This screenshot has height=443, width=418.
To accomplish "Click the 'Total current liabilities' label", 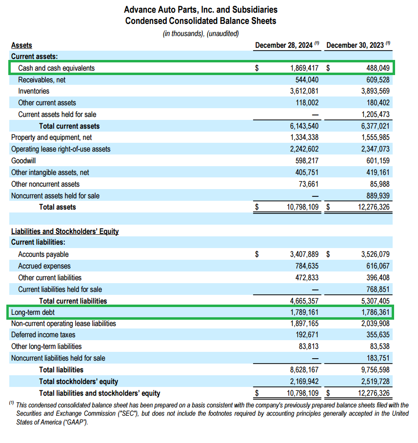I will [x=73, y=301].
